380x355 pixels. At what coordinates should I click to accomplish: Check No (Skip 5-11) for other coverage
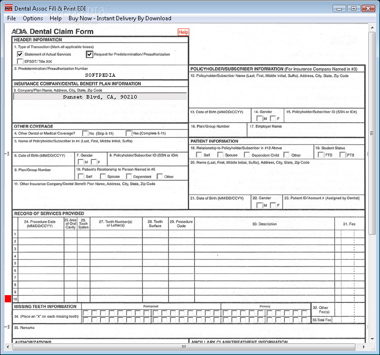(x=85, y=133)
